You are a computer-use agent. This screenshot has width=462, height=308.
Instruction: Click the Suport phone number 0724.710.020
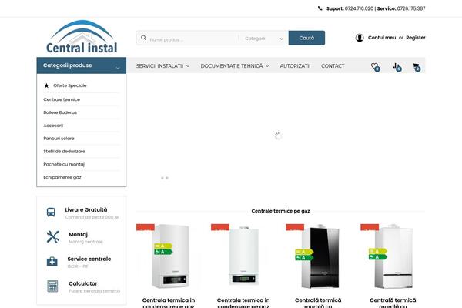coord(359,8)
